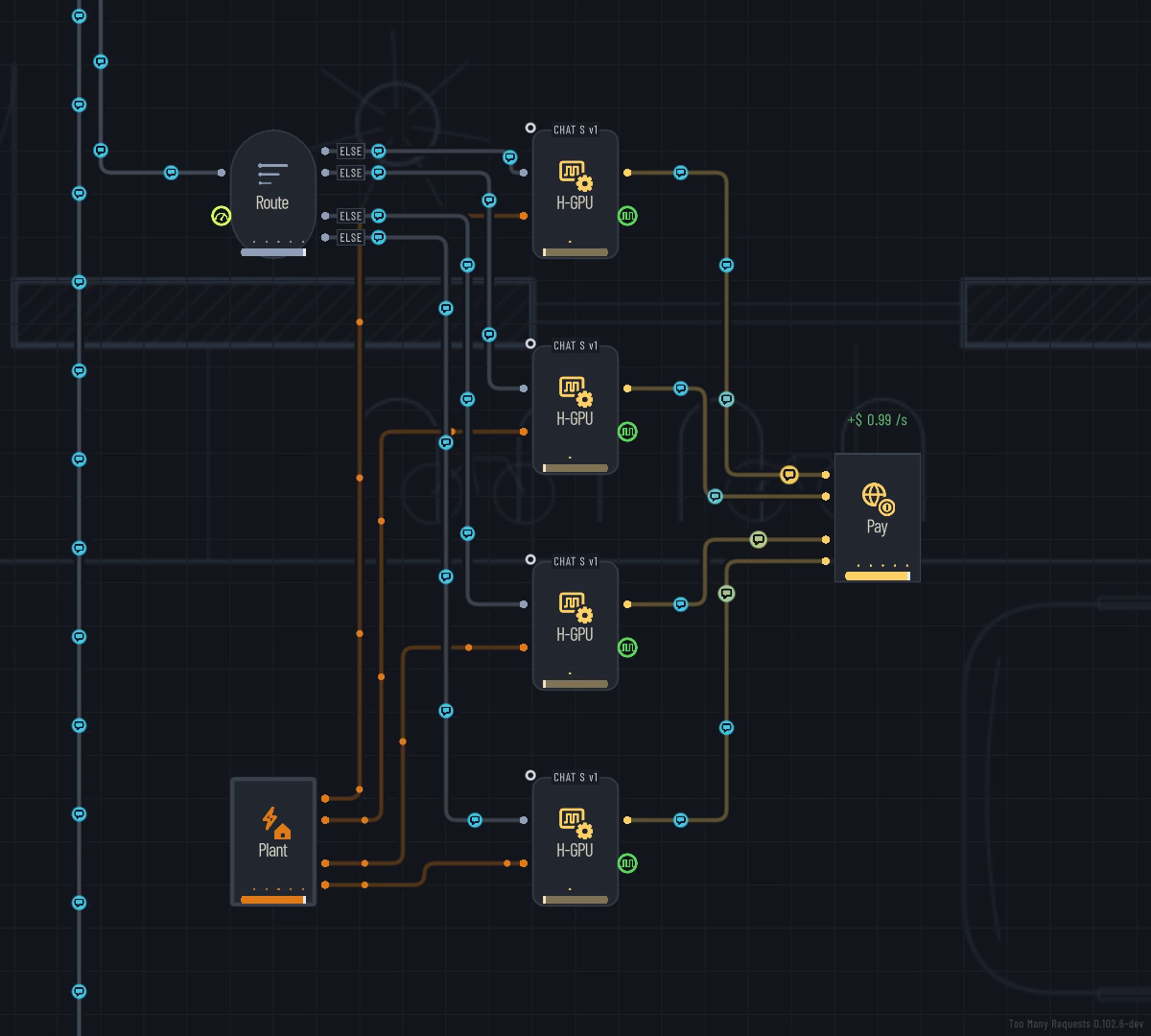Click the Plant node's orange capacity bar
Image resolution: width=1151 pixels, height=1036 pixels.
[273, 900]
